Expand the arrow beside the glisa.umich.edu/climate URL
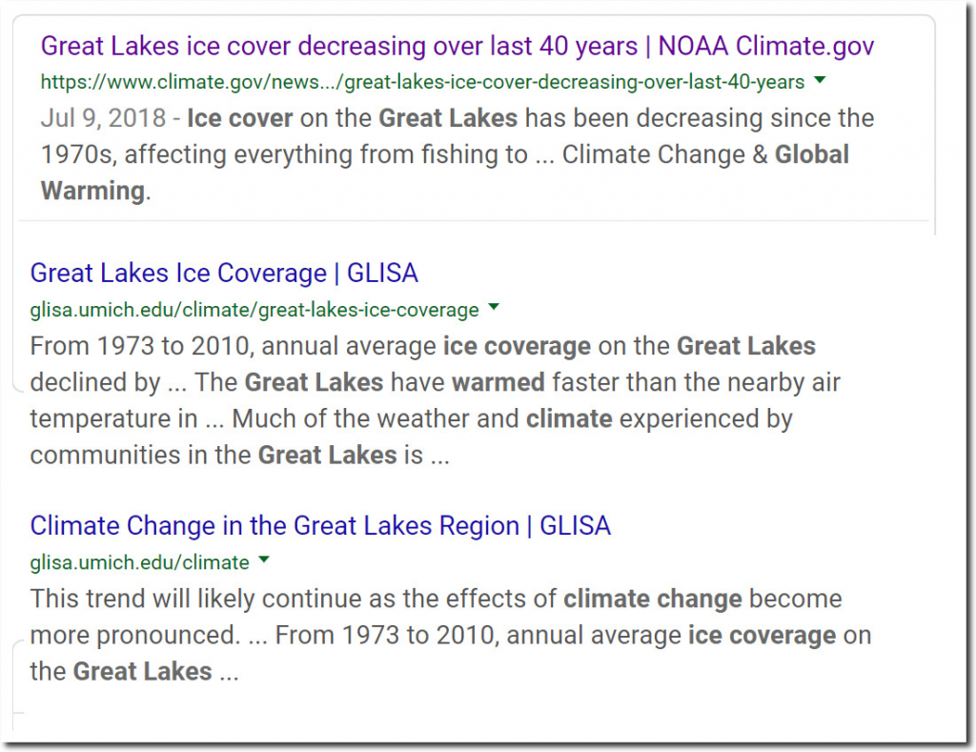This screenshot has width=976, height=752. (x=264, y=560)
